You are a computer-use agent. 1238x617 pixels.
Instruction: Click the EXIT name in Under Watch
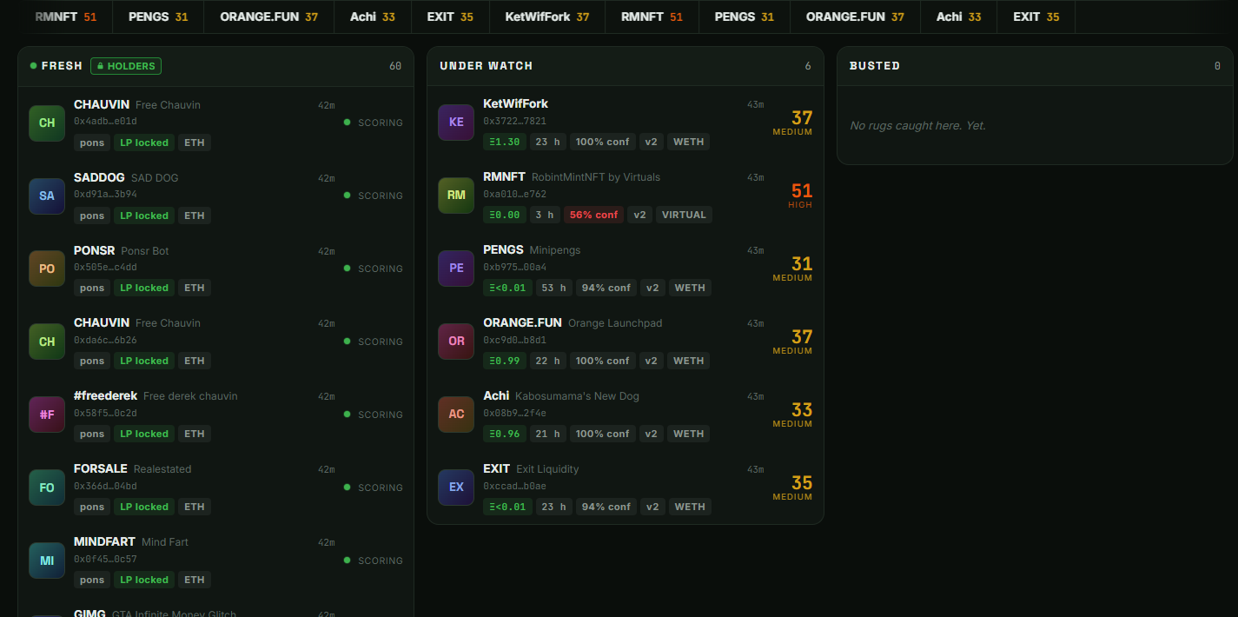click(x=496, y=468)
